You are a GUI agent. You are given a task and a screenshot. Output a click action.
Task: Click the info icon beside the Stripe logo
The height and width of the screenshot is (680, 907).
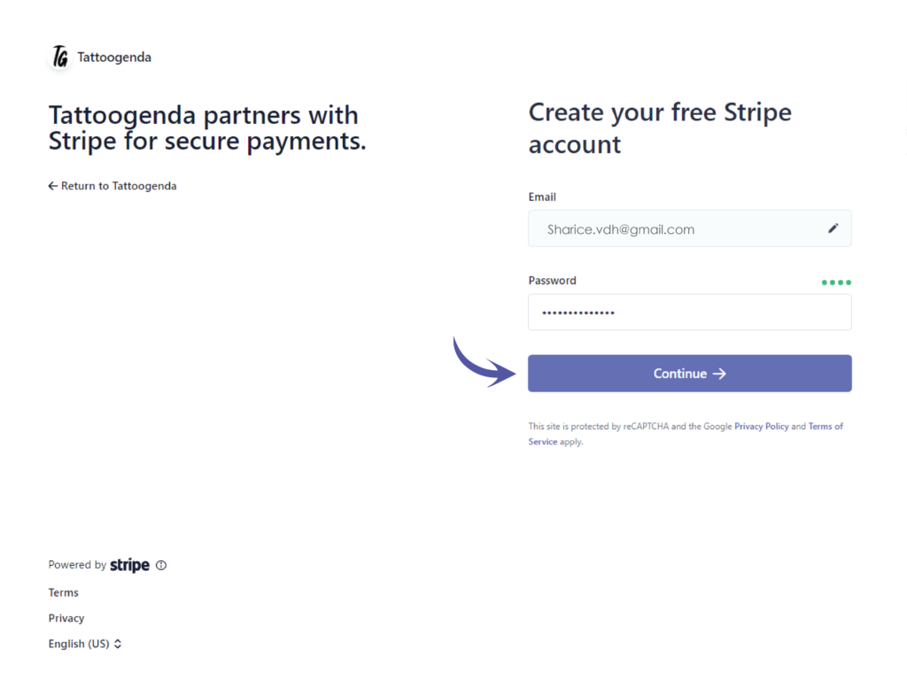pos(161,566)
